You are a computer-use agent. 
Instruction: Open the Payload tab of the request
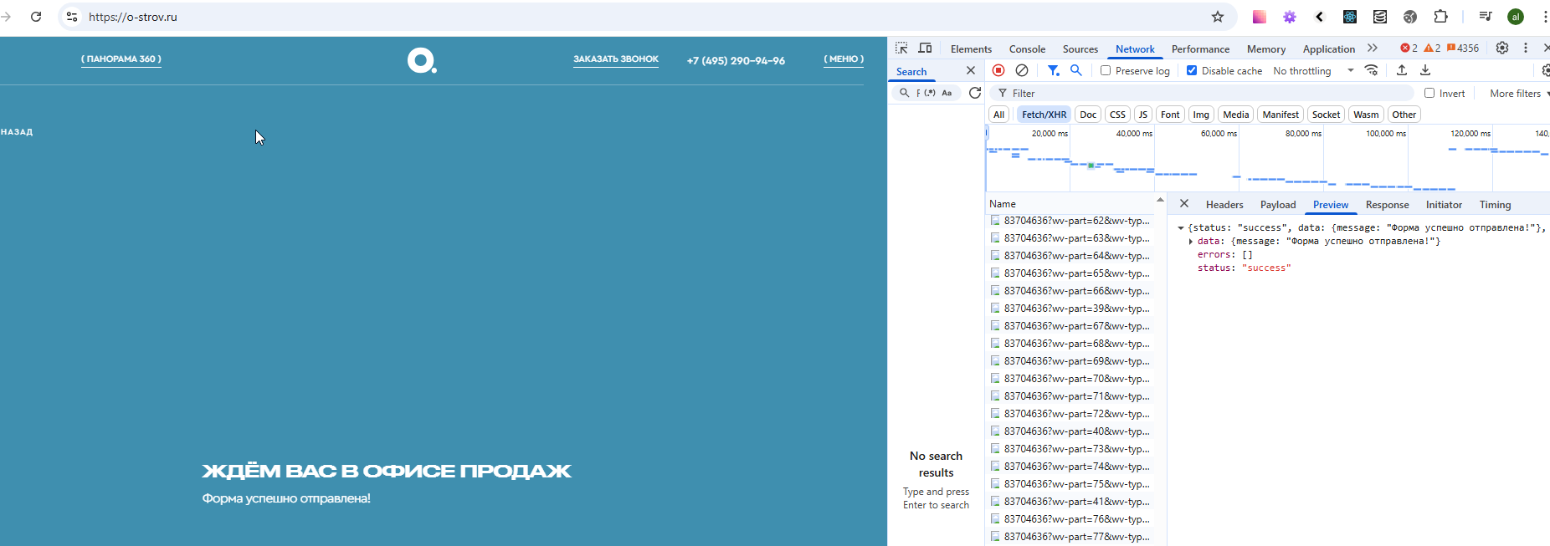1278,205
